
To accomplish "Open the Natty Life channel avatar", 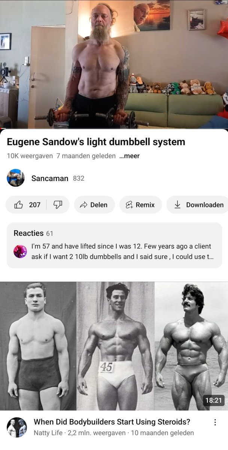I will (x=17, y=427).
